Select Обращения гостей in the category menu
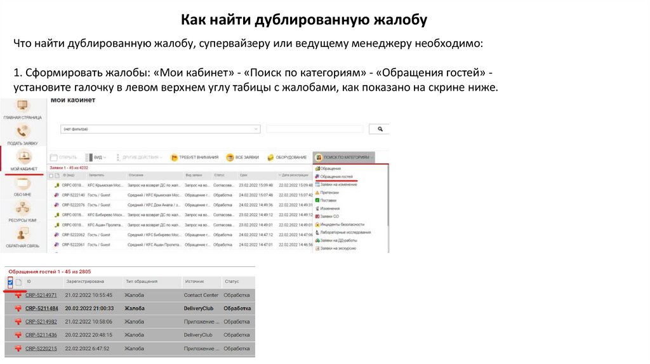 point(334,176)
